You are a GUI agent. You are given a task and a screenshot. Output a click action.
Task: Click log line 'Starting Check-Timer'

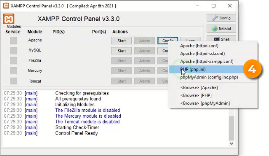[x=77, y=127]
